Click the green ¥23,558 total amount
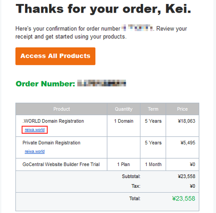 184,199
